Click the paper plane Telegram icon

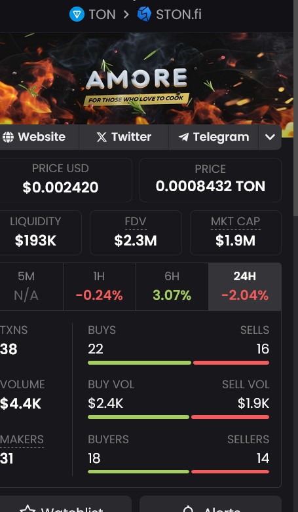click(x=183, y=137)
